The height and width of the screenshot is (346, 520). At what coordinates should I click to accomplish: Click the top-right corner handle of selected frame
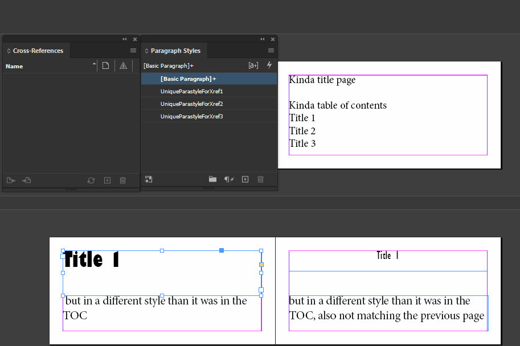[x=261, y=251]
